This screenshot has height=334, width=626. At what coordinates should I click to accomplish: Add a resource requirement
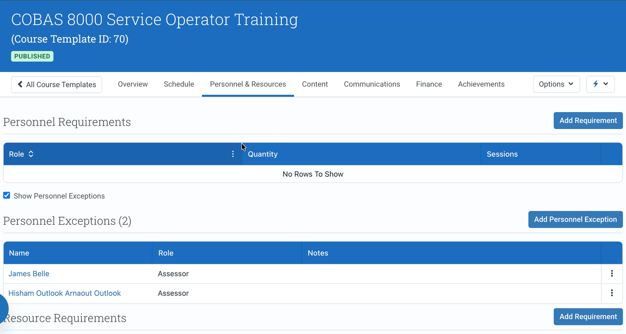click(x=588, y=317)
